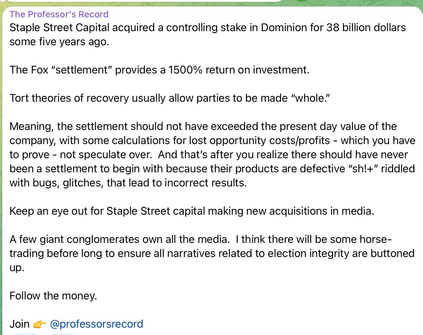Screen dimensions: 423x335
Task: Click the word "Join"
Action: coord(20,324)
